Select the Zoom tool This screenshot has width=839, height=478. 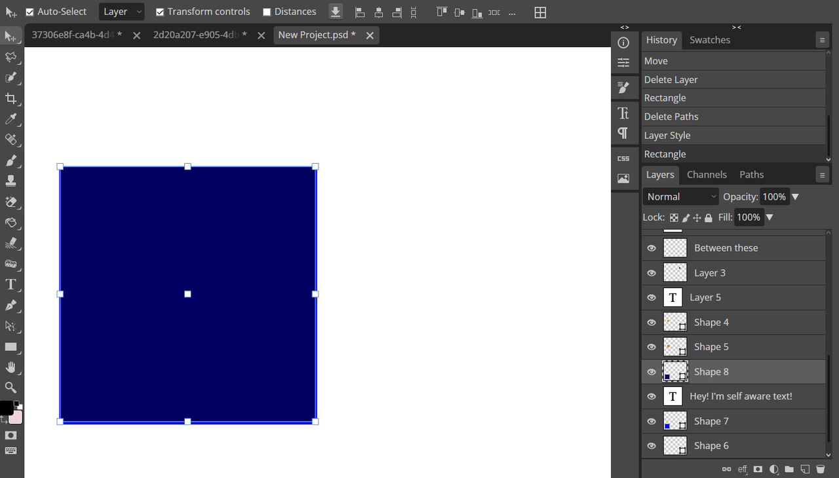tap(10, 387)
